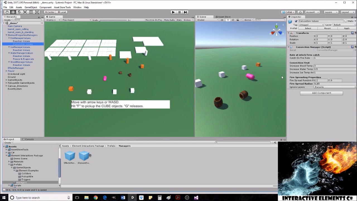
Task: Toggle scene lighting sun icon
Action: click(x=228, y=20)
